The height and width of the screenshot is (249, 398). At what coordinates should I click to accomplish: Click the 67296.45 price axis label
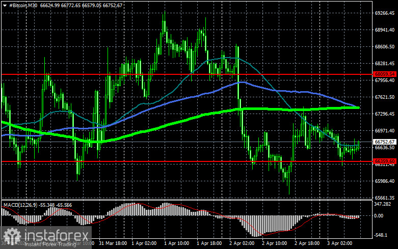tap(385, 114)
